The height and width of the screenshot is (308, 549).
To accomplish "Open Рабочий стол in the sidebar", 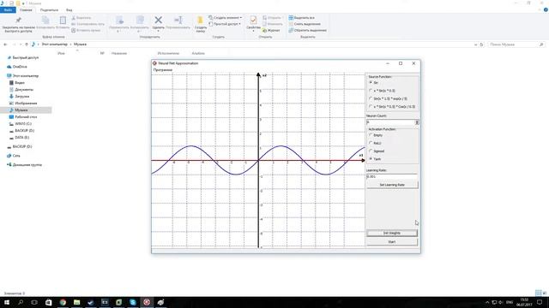I will point(26,117).
